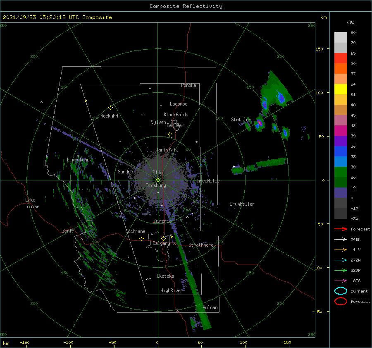This screenshot has height=348, width=372.
Task: Click the yellow diamond marker below RedDeer
Action: pyautogui.click(x=170, y=134)
